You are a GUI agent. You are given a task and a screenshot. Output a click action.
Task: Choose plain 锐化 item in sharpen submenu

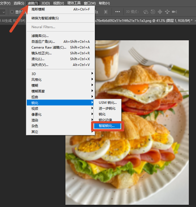pos(107,114)
